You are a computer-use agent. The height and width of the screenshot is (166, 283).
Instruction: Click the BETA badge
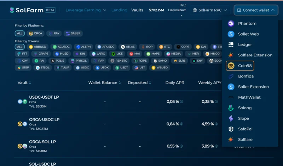(x=50, y=10)
